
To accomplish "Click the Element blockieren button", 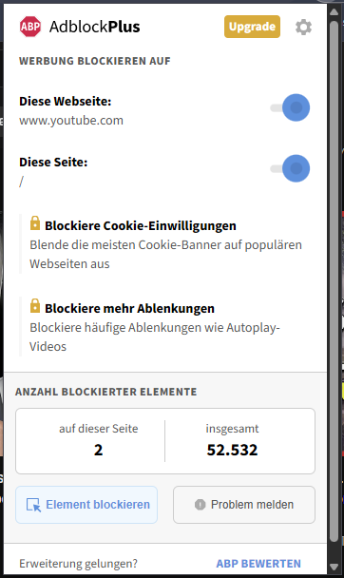I will coord(86,505).
